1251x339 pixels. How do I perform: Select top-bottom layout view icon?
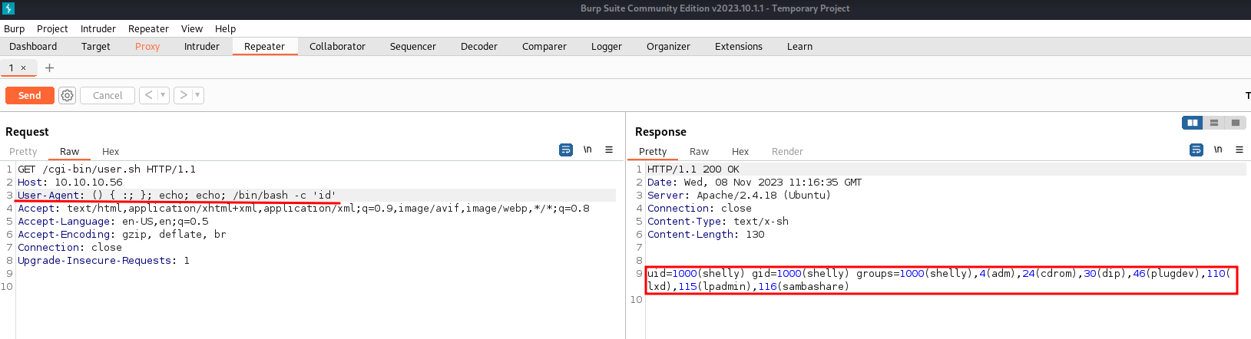tap(1214, 123)
